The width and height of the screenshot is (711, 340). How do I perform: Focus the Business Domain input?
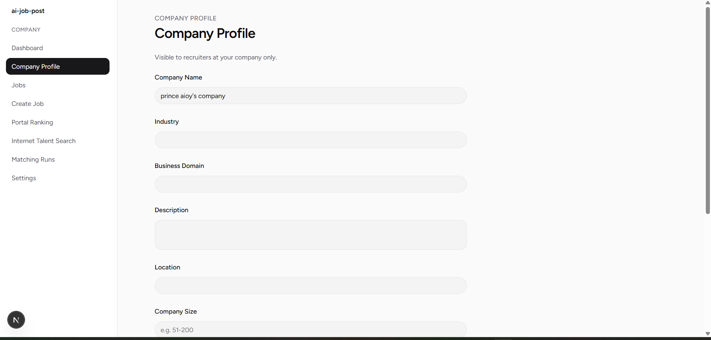coord(310,184)
